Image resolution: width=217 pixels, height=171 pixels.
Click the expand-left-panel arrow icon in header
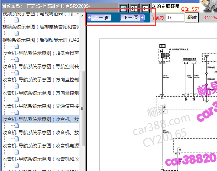pos(123,9)
